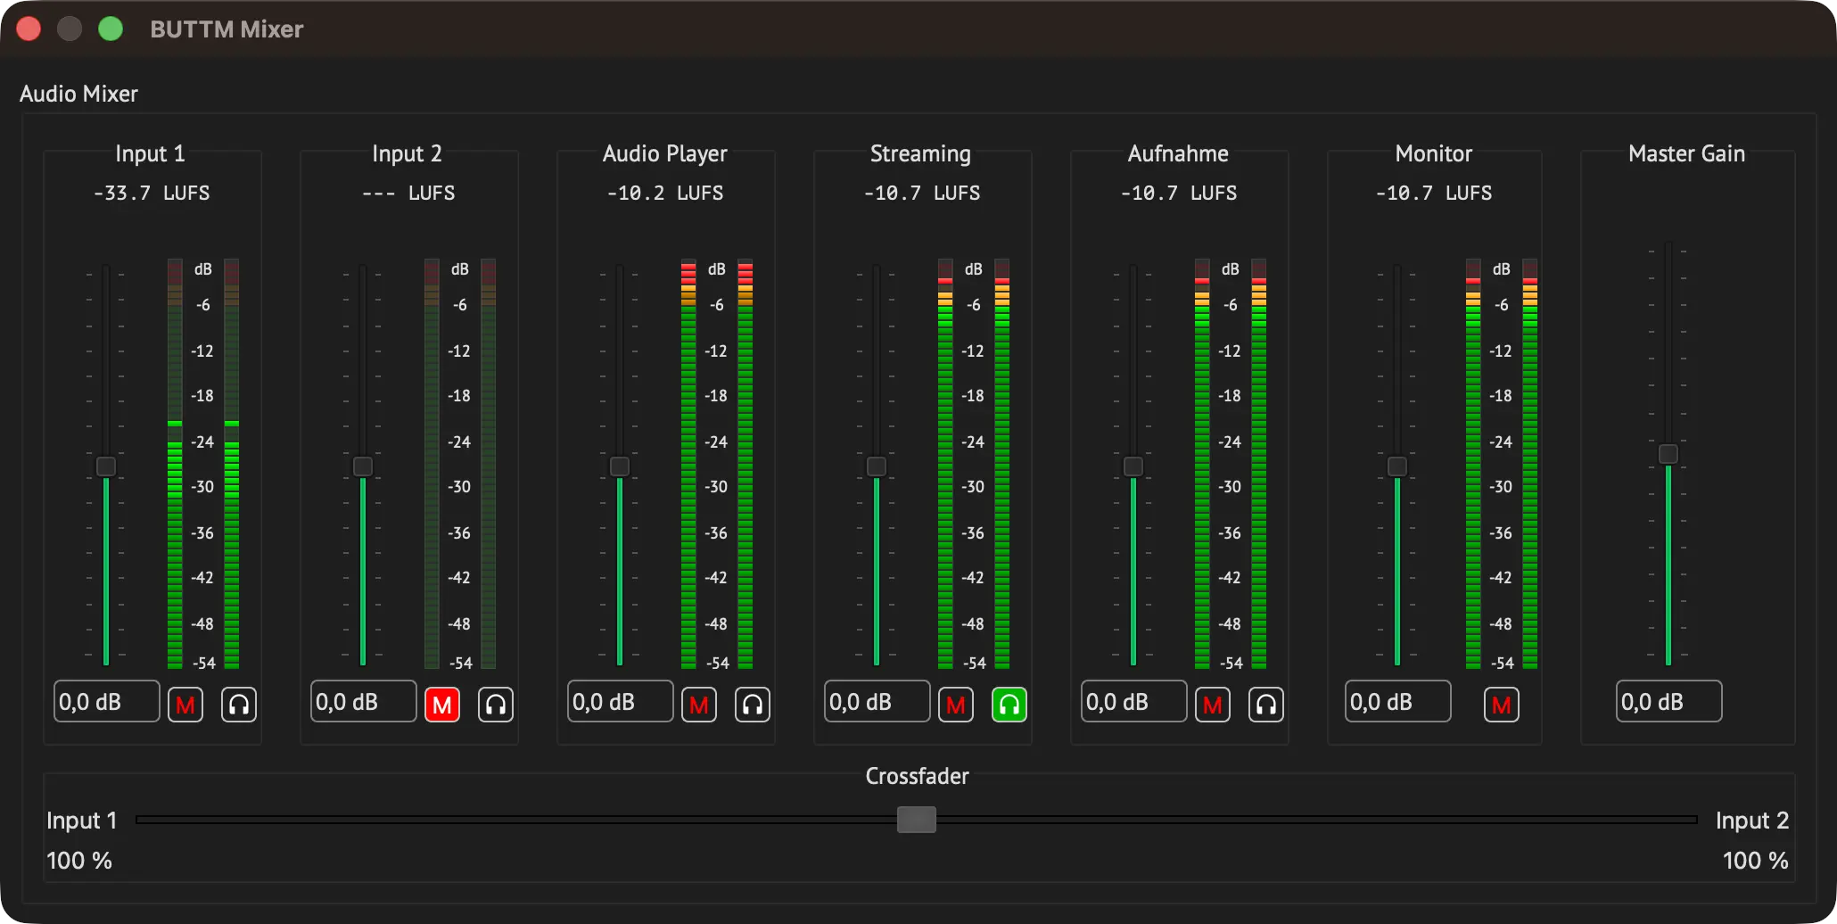
Task: Mute the Monitor channel
Action: coord(1502,705)
